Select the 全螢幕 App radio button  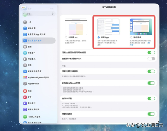click(x=66, y=37)
